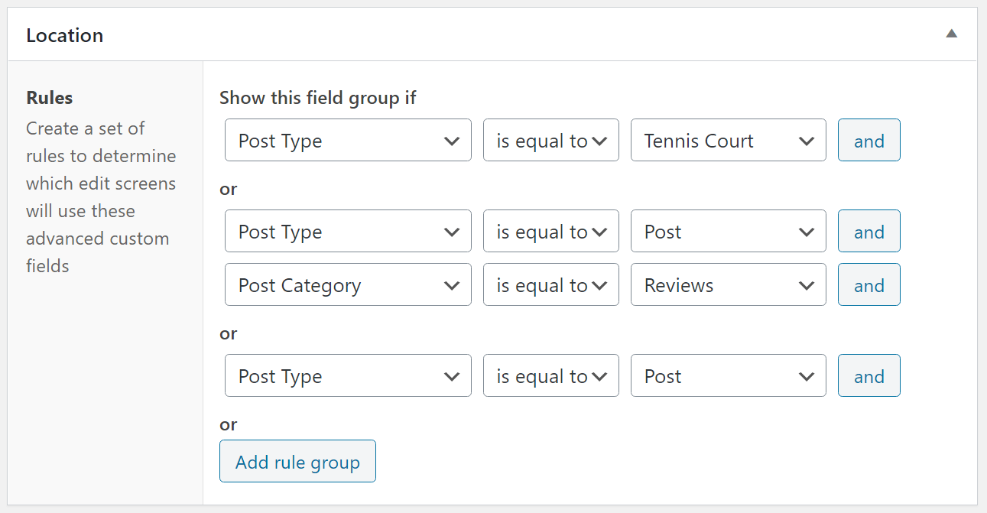Click the 'Rules' label in the sidebar
987x513 pixels.
click(x=50, y=98)
